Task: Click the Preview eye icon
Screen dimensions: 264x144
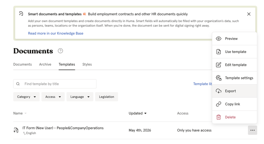Action: 219,39
